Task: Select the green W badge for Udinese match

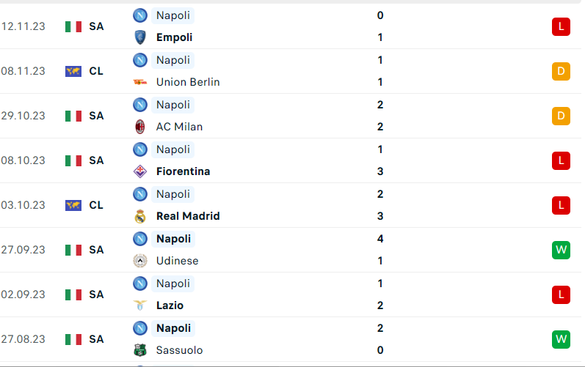Action: 561,250
